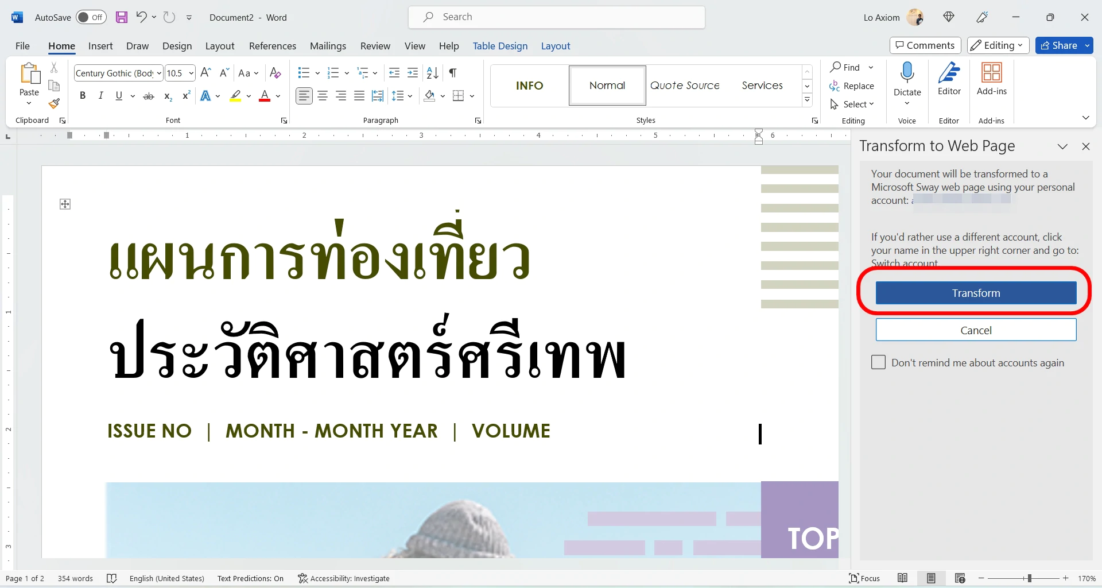This screenshot has height=588, width=1102.
Task: Expand Change Case menu
Action: point(249,73)
